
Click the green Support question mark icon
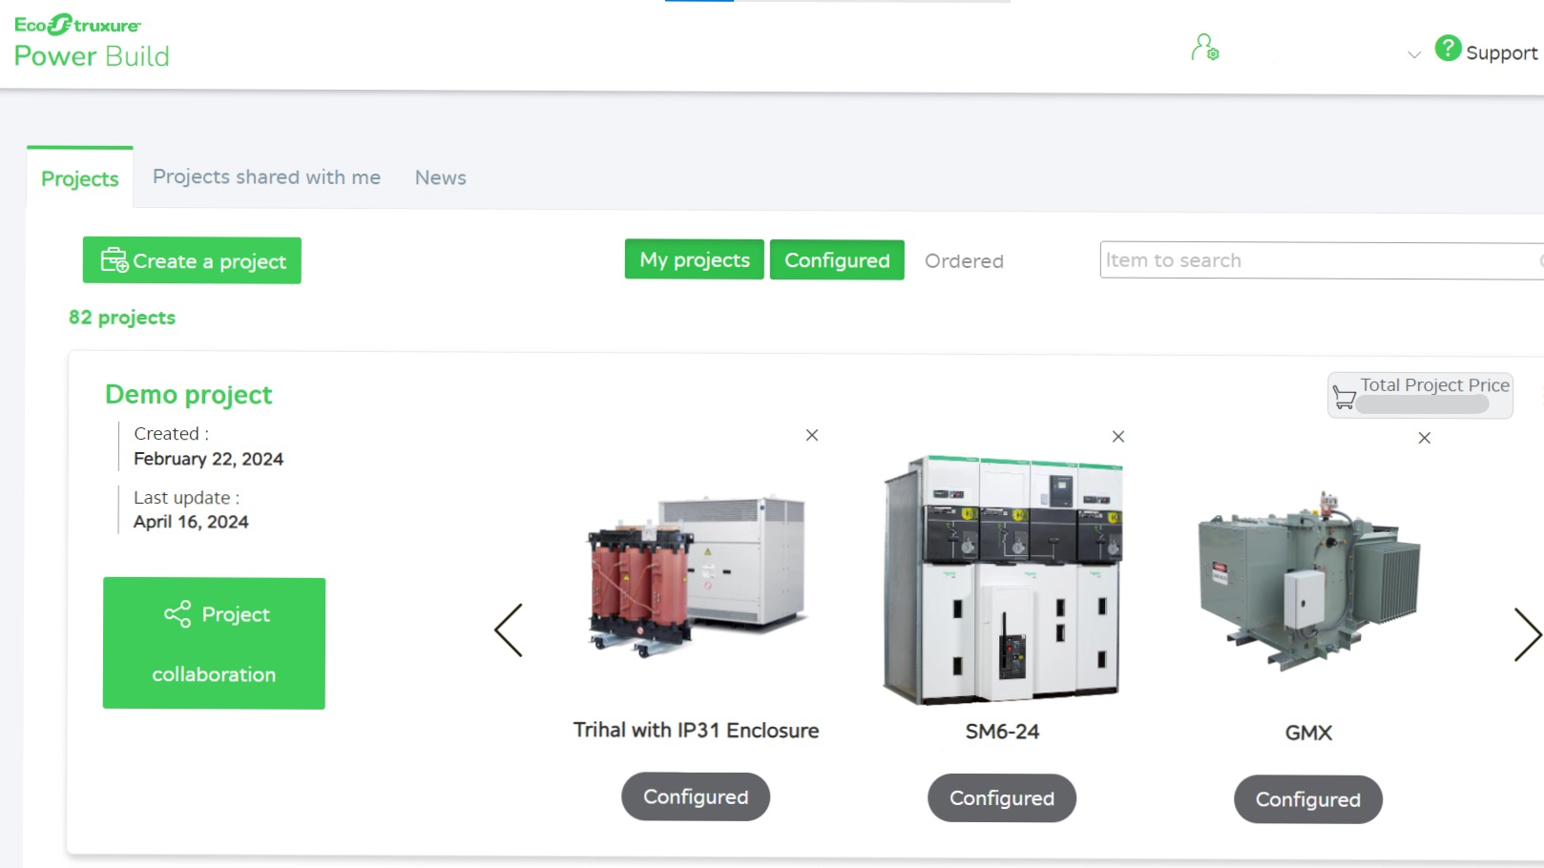point(1448,48)
